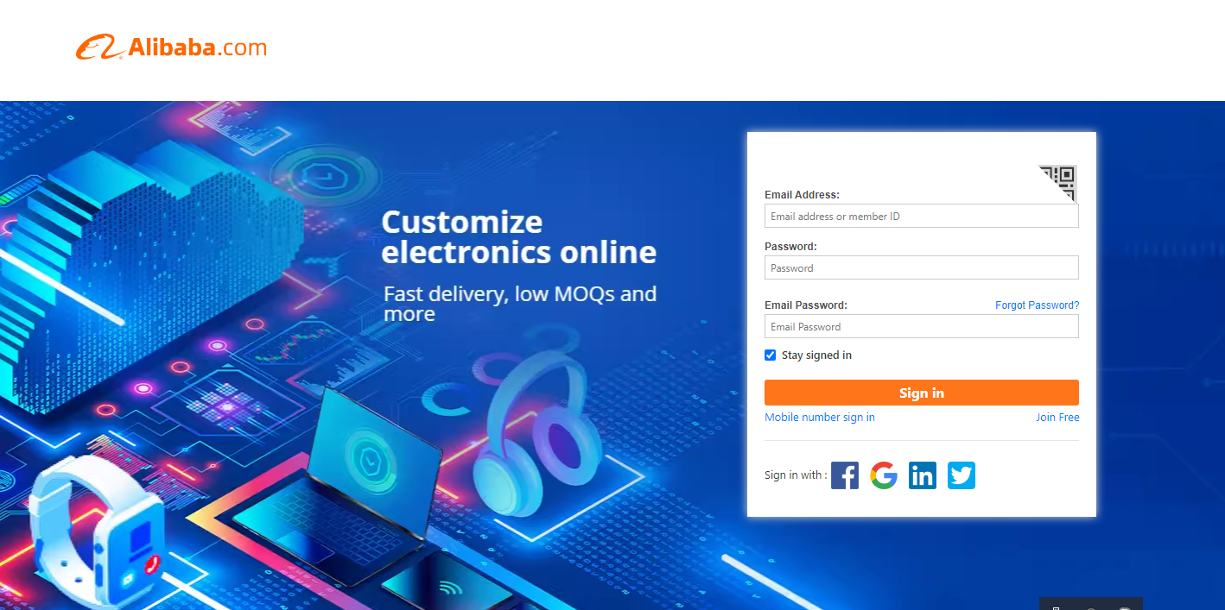Sign in with Facebook
The image size is (1225, 610).
pyautogui.click(x=845, y=475)
